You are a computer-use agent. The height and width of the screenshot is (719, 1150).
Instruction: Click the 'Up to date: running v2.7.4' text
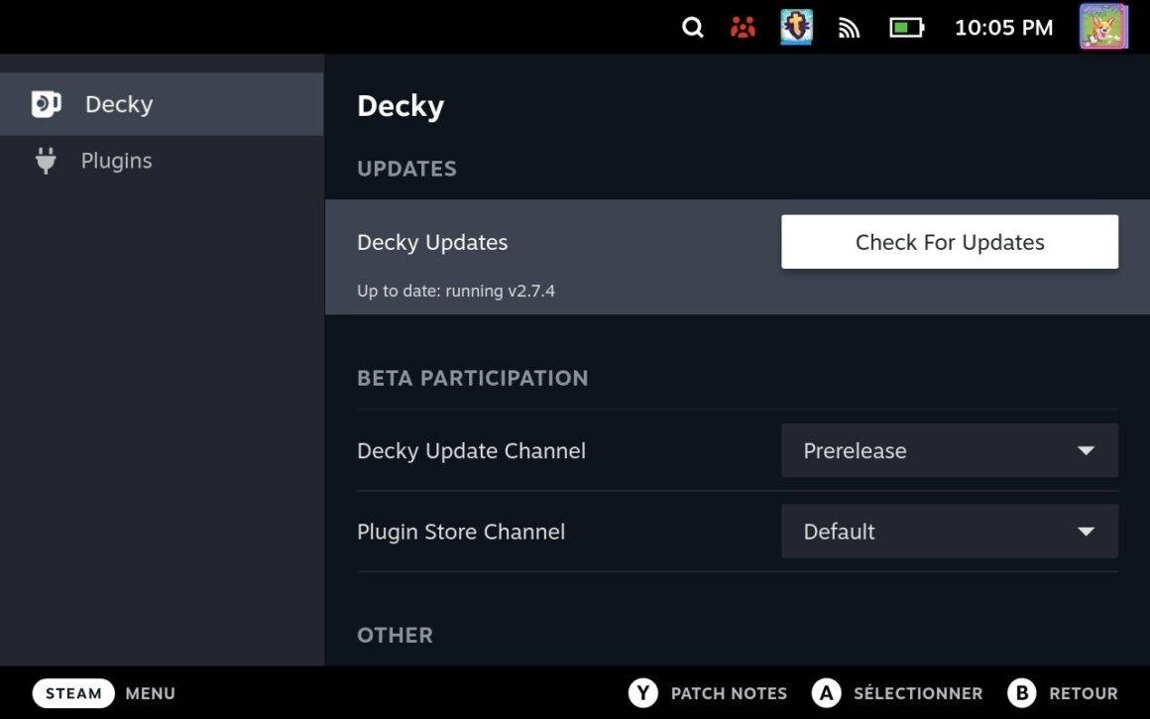[x=455, y=292]
